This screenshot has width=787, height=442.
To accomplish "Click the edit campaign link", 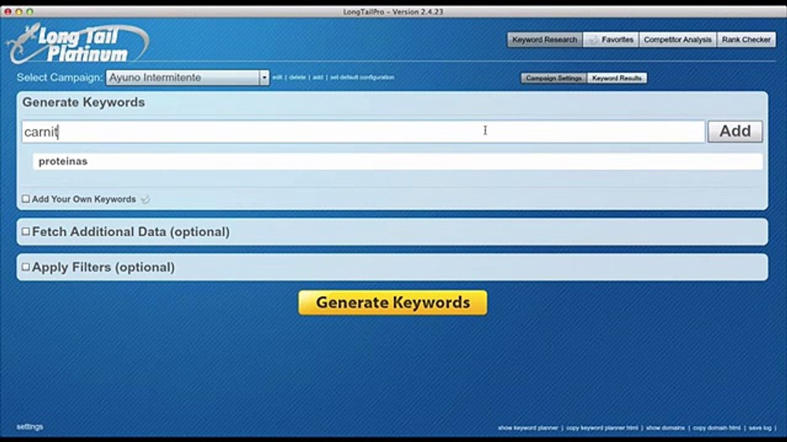I will 277,77.
